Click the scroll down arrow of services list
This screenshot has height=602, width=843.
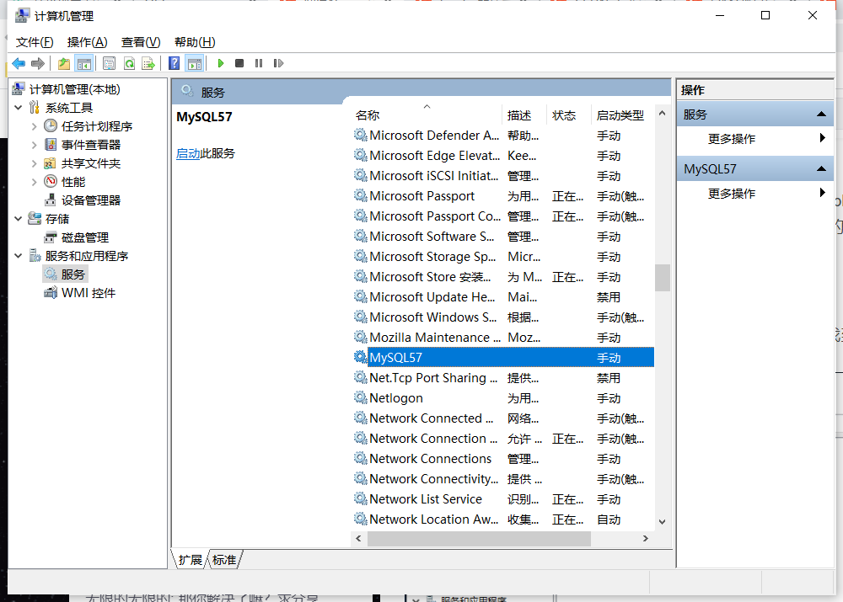(663, 521)
